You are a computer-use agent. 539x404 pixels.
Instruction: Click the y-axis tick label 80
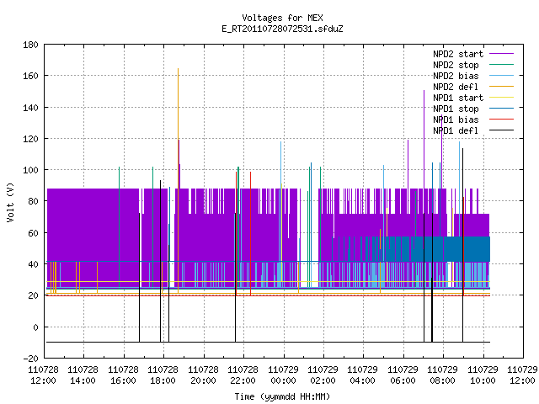pyautogui.click(x=34, y=201)
